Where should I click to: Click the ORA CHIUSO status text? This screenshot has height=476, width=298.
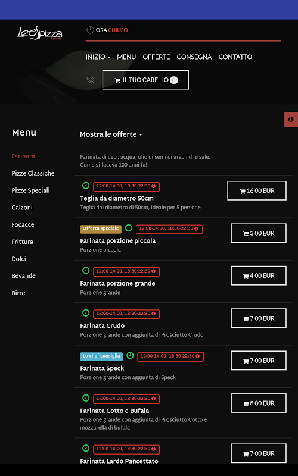point(111,30)
